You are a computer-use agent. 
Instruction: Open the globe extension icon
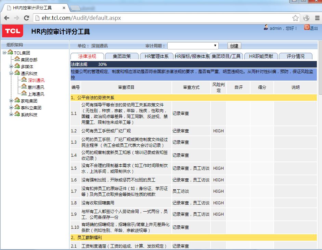point(306,18)
